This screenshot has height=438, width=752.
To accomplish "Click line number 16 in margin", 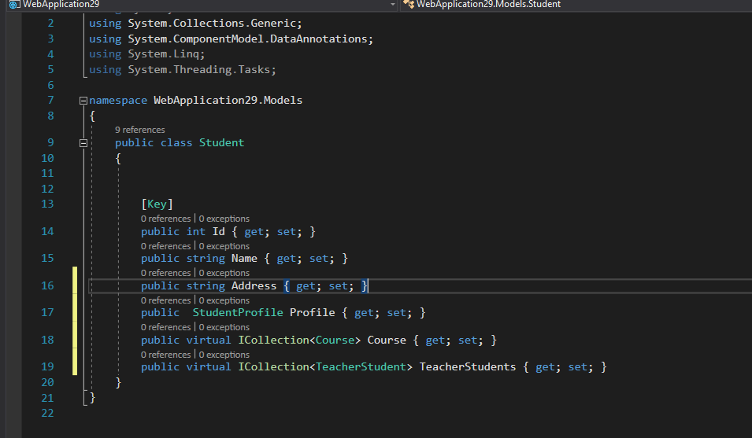I will coord(47,285).
